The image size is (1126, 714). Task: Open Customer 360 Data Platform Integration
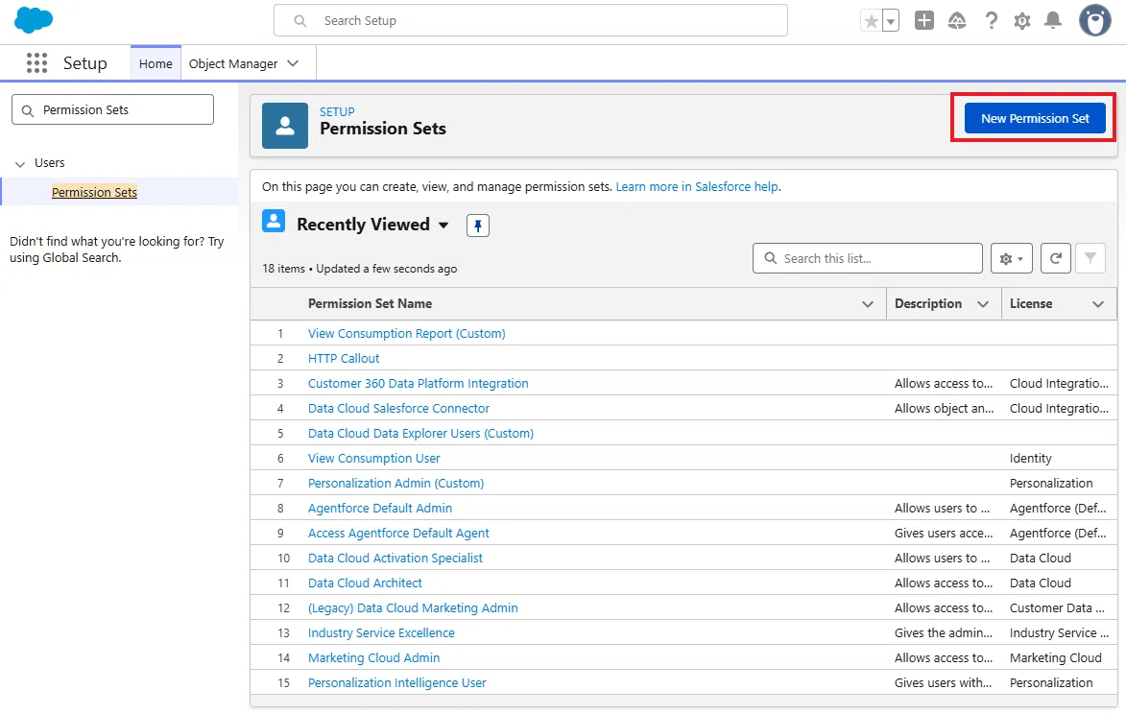[418, 384]
